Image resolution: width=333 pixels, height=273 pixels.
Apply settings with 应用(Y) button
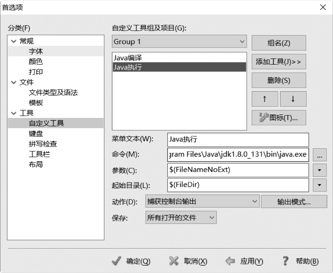tap(244, 261)
